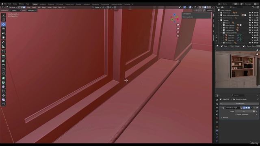Select the Base Cabinets collection

pyautogui.click(x=230, y=25)
